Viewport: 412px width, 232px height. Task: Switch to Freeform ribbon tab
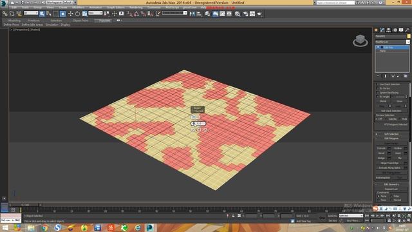(33, 20)
